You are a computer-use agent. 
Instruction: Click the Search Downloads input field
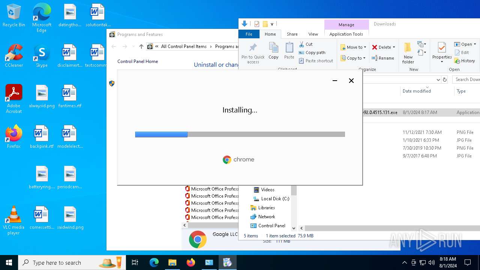(466, 79)
